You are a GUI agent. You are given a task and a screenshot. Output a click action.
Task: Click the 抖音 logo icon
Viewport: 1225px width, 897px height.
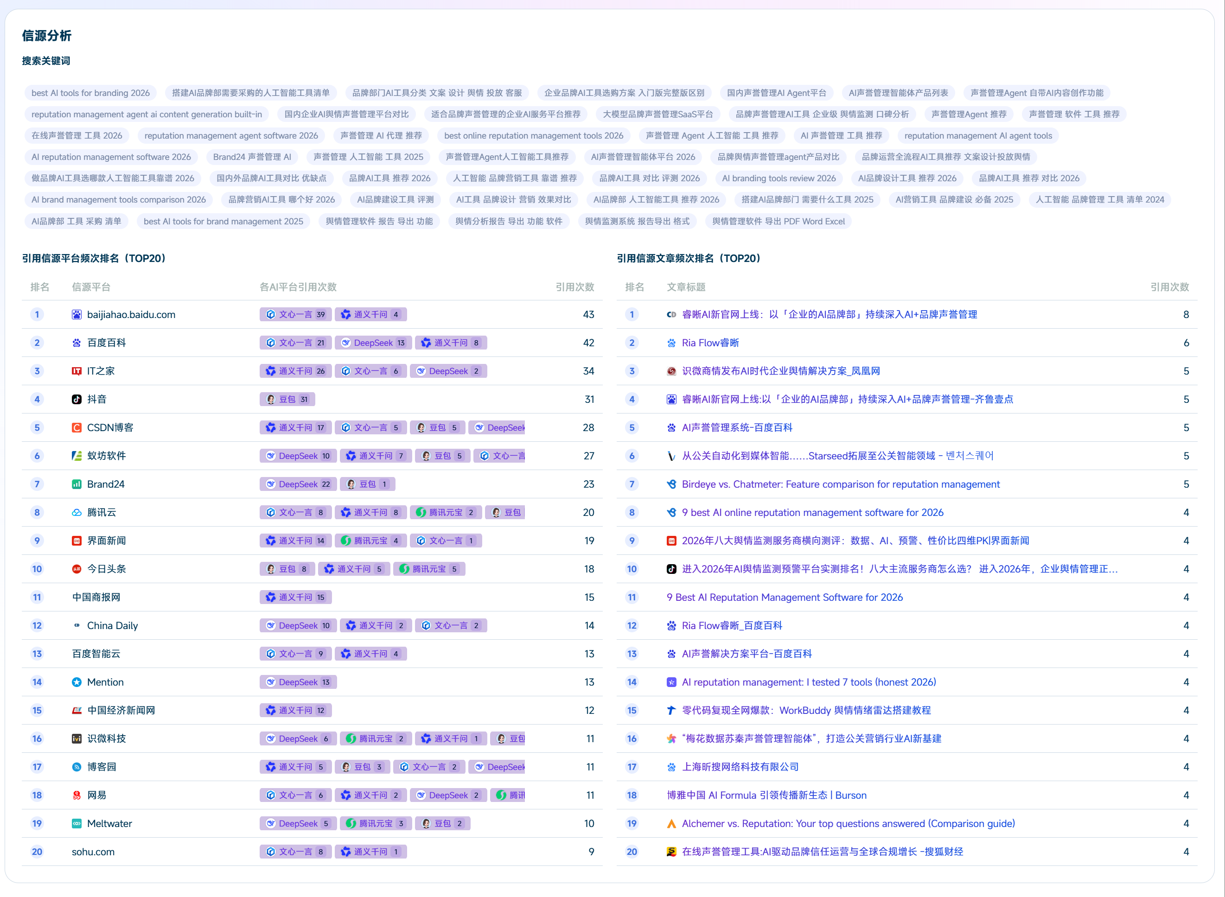pos(77,399)
